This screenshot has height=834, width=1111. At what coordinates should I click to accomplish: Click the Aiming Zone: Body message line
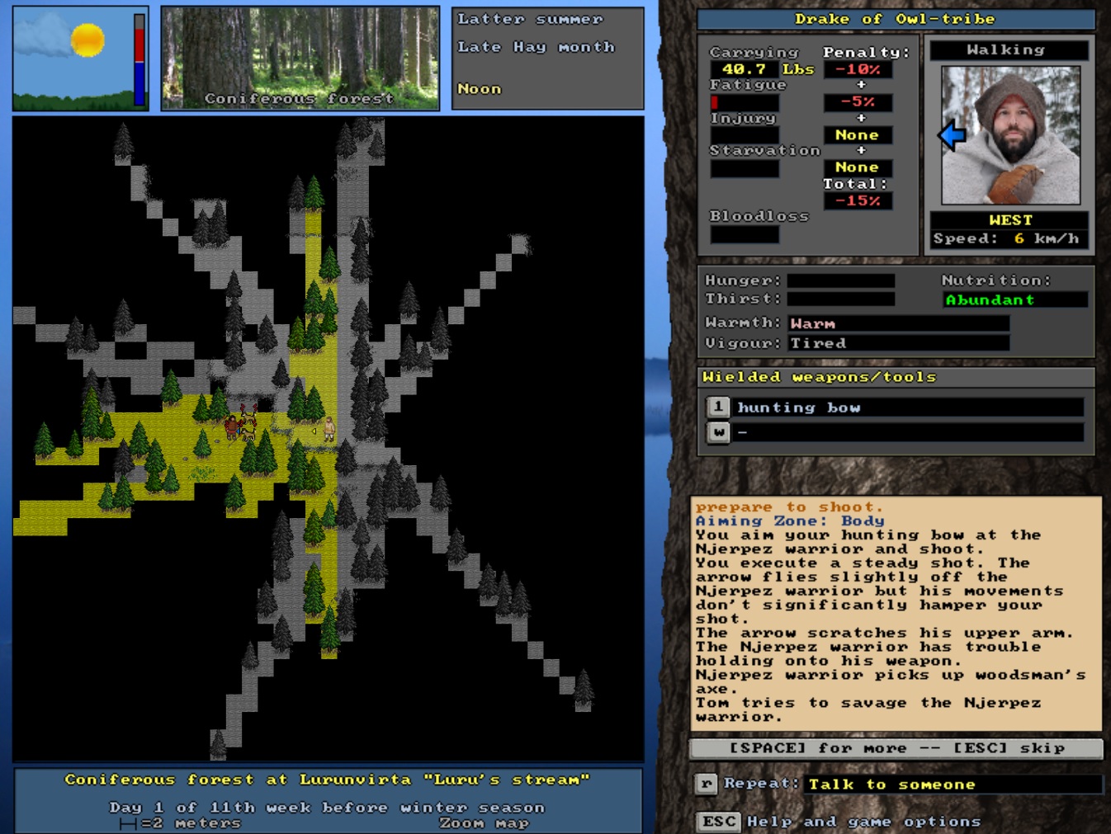point(790,521)
